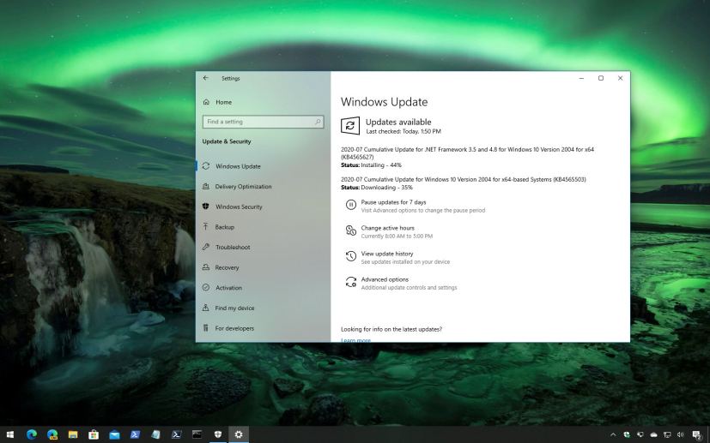Click the history icon for View update history
Screen dimensions: 710x443
(x=351, y=256)
